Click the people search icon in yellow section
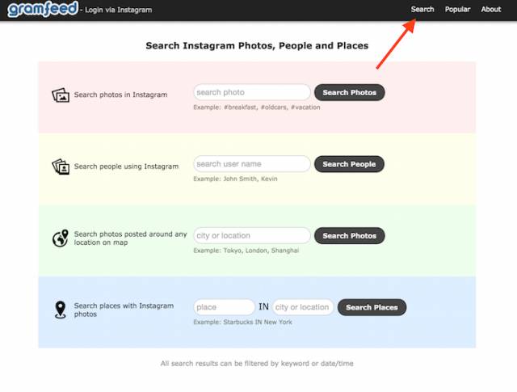 [61, 166]
